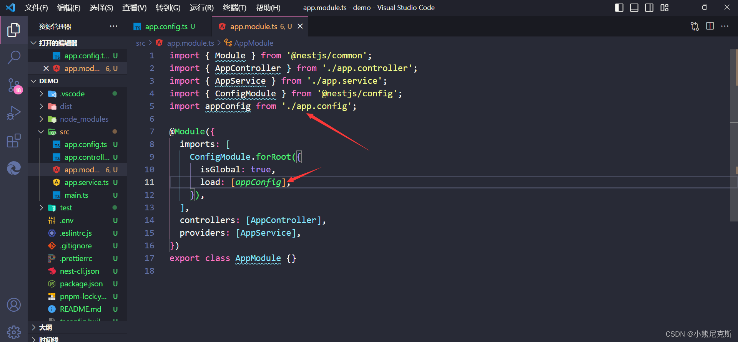738x342 pixels.
Task: Open the .env file
Action: (77, 220)
